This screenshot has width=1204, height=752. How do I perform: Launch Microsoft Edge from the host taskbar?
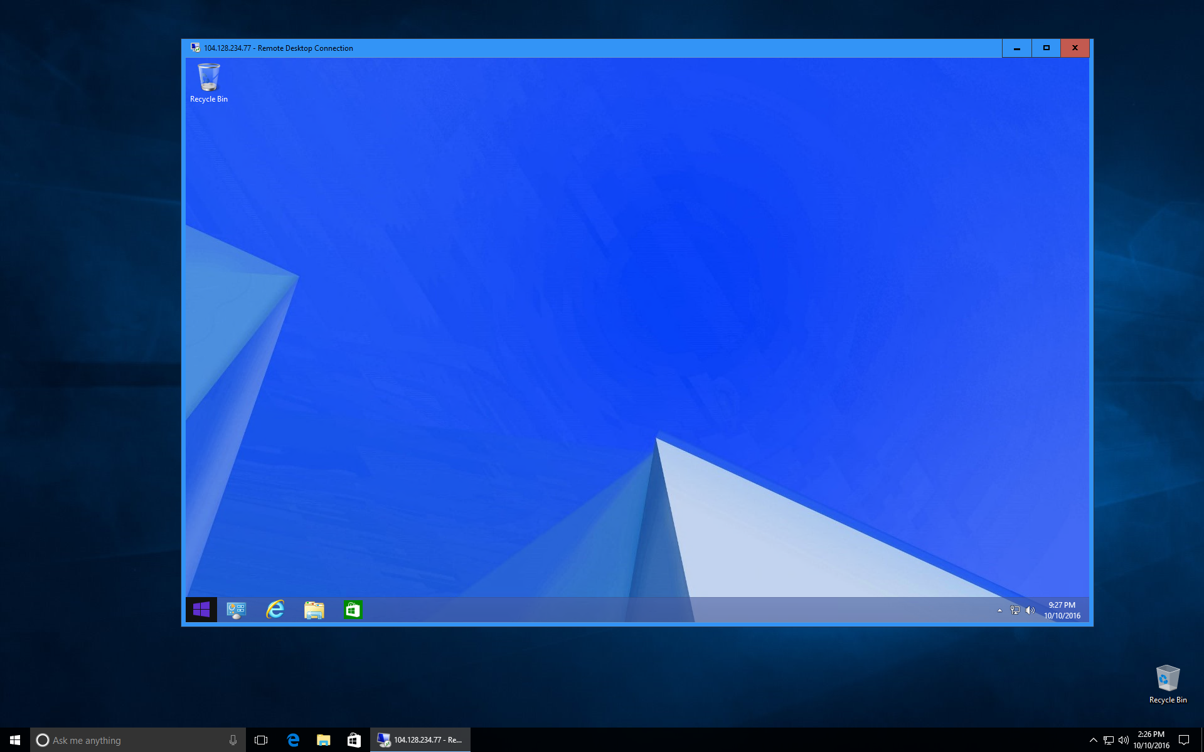[x=292, y=739]
